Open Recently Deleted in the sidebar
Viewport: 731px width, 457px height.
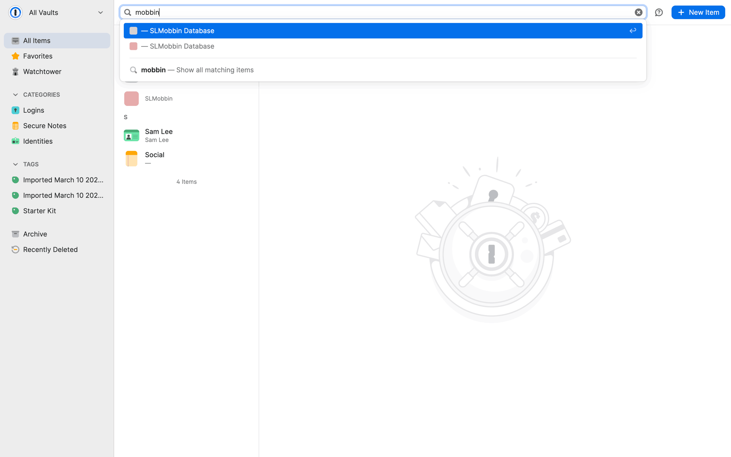[x=57, y=250]
